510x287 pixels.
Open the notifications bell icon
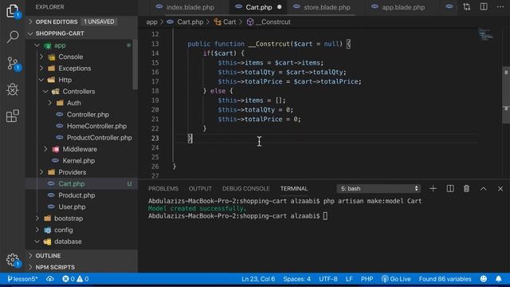click(x=499, y=279)
